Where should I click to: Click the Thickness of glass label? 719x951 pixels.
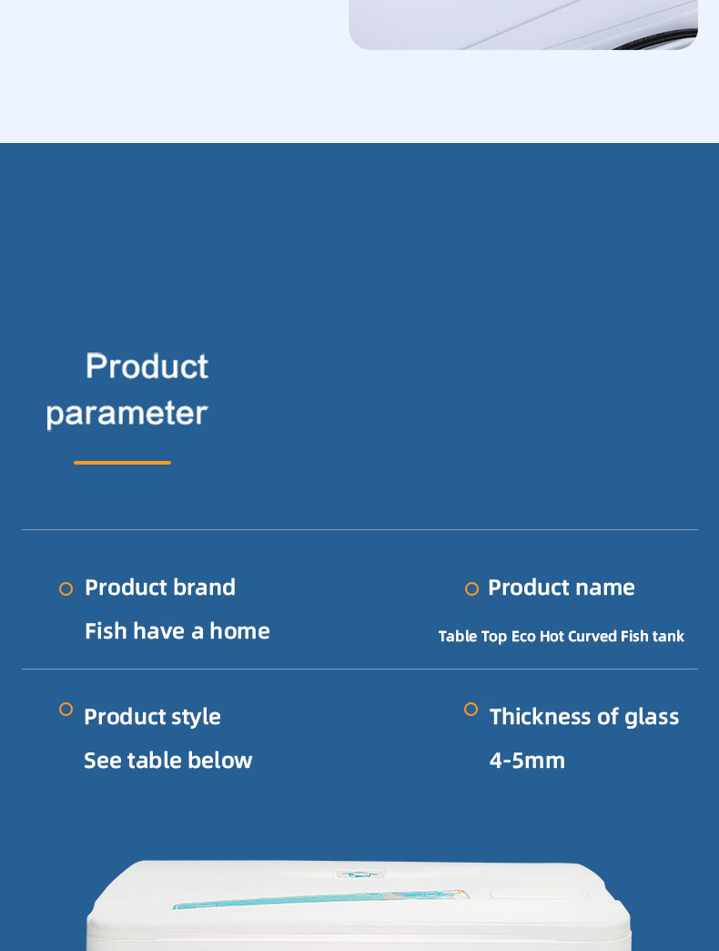(x=584, y=716)
